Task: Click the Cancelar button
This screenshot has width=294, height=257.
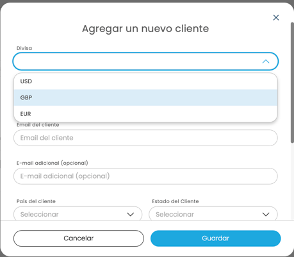Action: [x=79, y=238]
